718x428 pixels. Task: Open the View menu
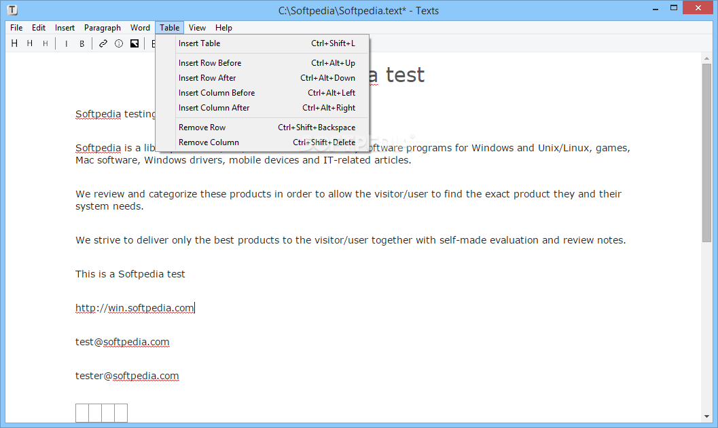pos(197,27)
